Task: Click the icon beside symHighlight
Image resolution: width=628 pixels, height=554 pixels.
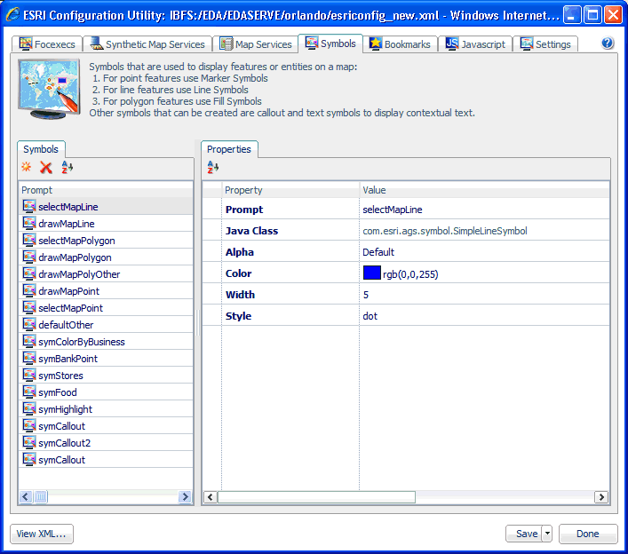Action: point(28,408)
